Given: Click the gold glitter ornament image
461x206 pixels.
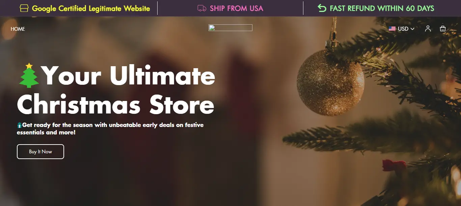Looking at the screenshot, I should click(x=330, y=82).
